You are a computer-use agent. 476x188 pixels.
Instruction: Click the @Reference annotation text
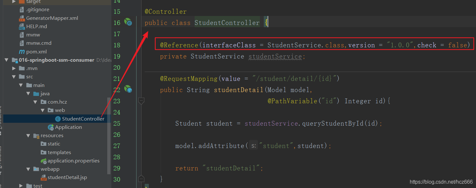179,45
